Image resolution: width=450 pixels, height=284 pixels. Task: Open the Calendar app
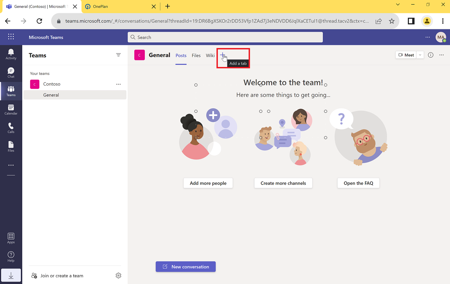[11, 109]
